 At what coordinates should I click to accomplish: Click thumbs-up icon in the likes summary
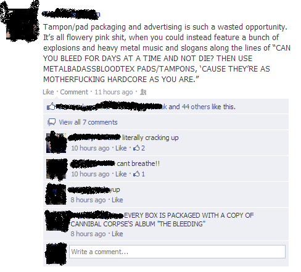click(x=51, y=106)
